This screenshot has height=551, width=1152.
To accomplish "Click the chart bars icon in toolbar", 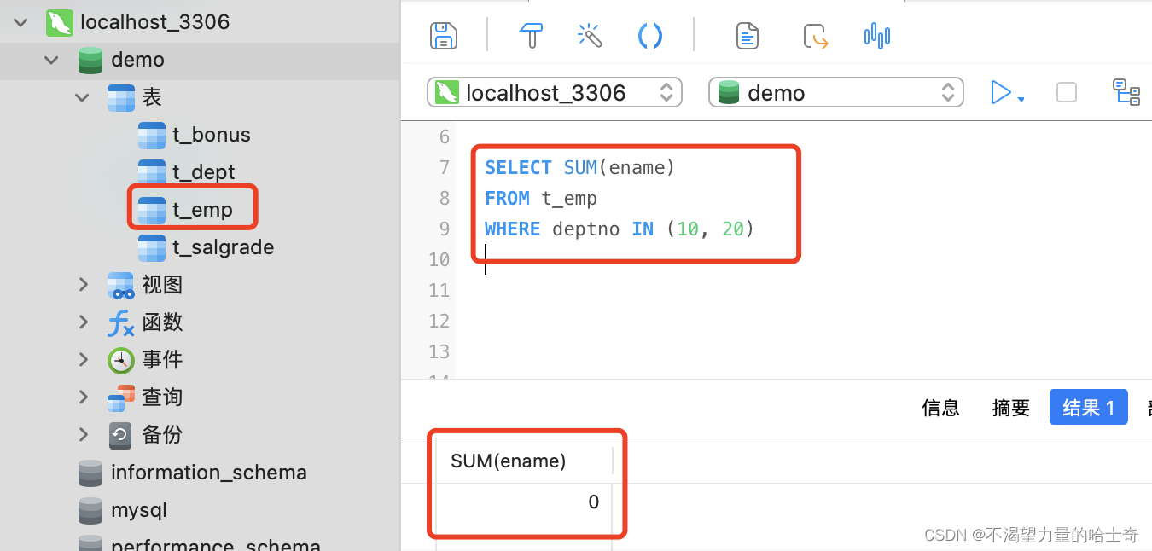I will point(876,36).
